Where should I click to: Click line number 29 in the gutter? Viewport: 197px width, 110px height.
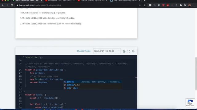point(20,79)
